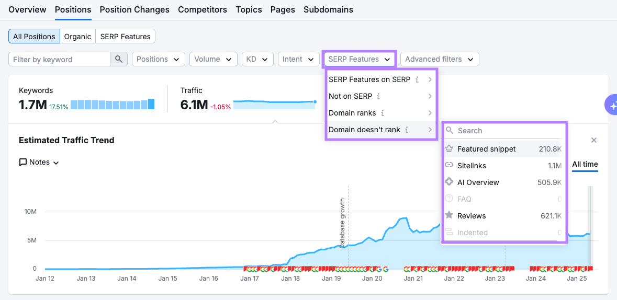Click the 210.8K Featured snippet count
This screenshot has height=300, width=617.
550,149
